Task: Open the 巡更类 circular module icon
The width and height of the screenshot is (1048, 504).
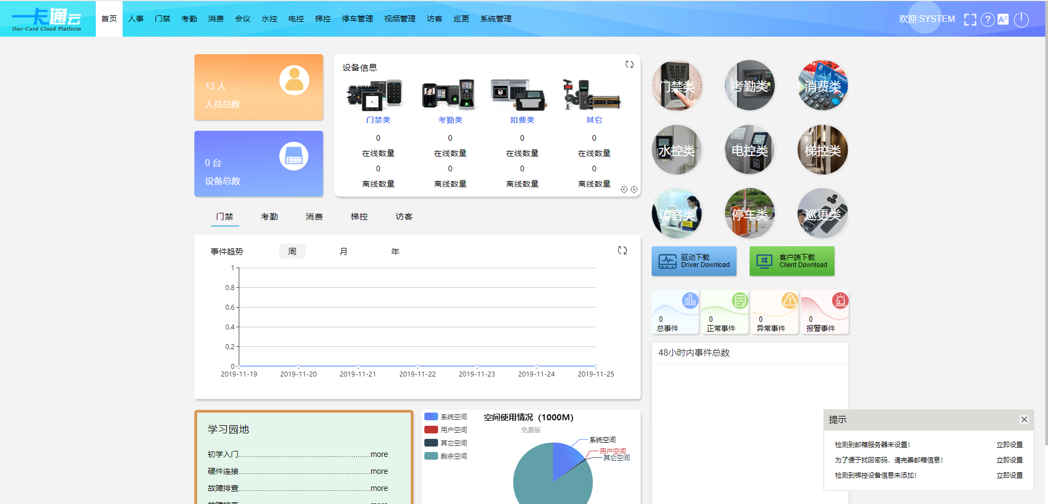Action: tap(822, 214)
